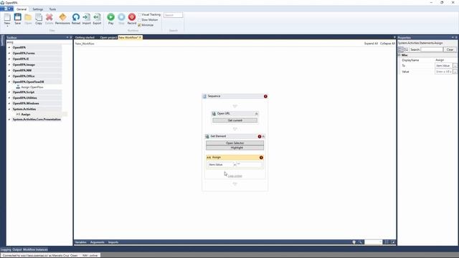Run the workflow with the green Play button
459x258 pixels.
(x=110, y=17)
